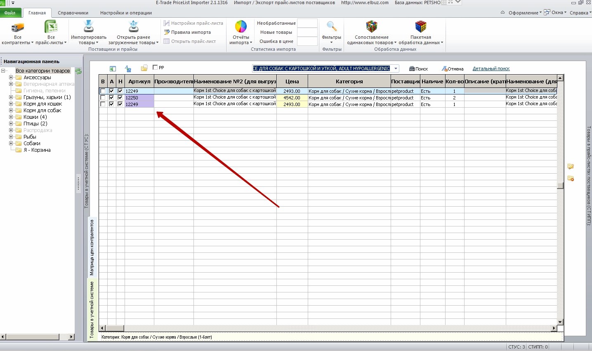Open the Окна dropdown
Viewport: 592px width, 351px height.
pos(555,12)
